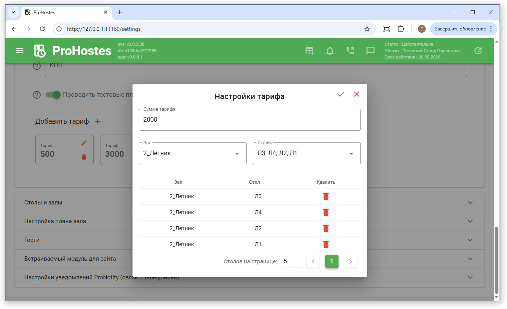Confirm tariff settings with green checkmark
Image resolution: width=507 pixels, height=309 pixels.
pyautogui.click(x=341, y=94)
